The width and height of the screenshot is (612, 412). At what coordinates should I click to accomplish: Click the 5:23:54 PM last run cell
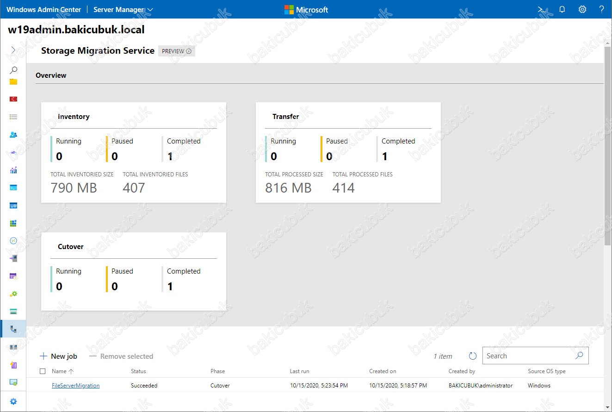[319, 385]
